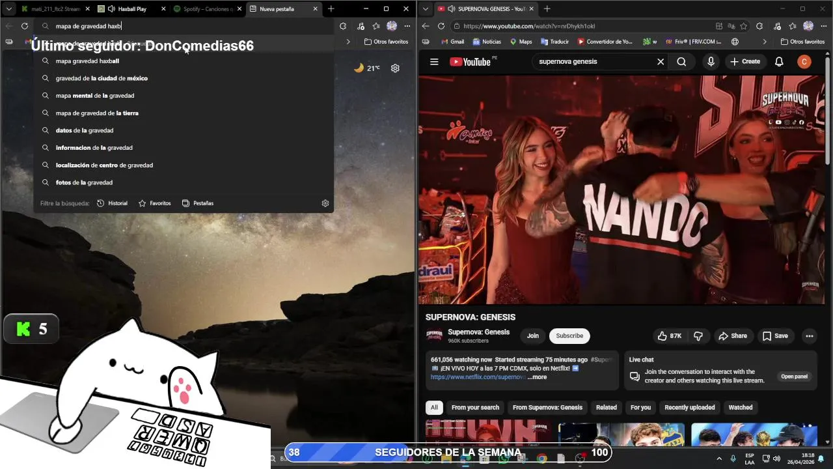Expand bookmarks overflow in YouTube window

765,42
